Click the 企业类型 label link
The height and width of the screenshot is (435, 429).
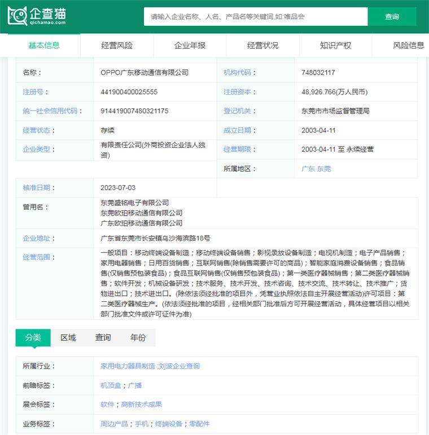(x=36, y=150)
